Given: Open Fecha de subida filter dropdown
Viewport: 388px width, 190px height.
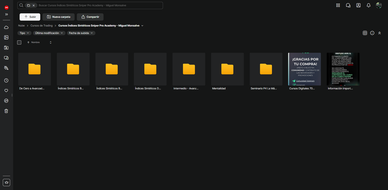Looking at the screenshot, I should pyautogui.click(x=81, y=33).
